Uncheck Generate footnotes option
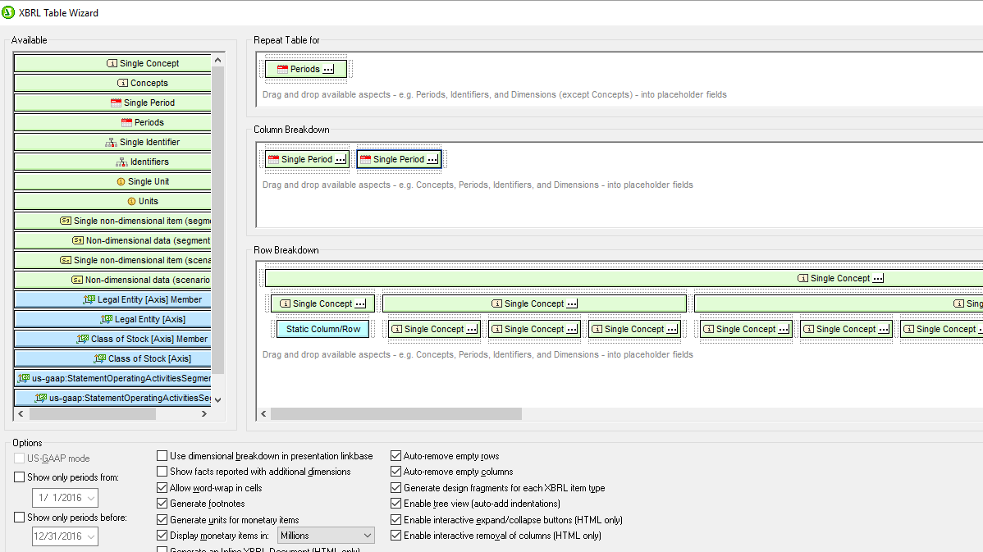Viewport: 983px width, 552px height. pyautogui.click(x=162, y=503)
